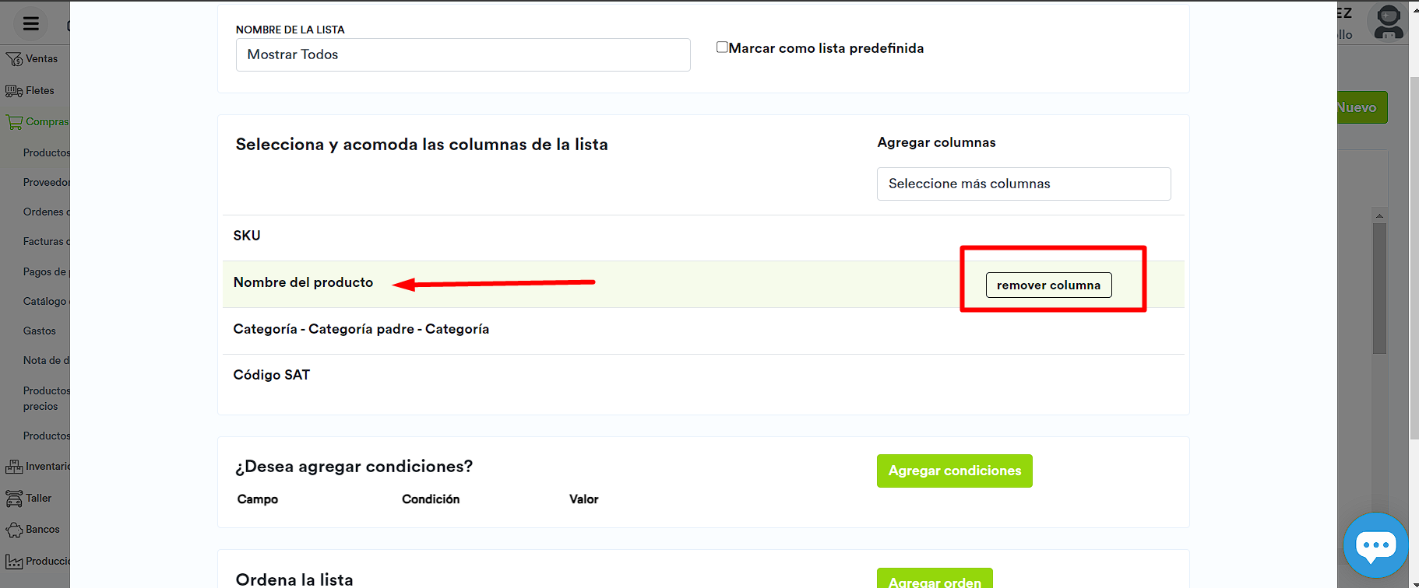Open the Inventario sidebar icon

point(14,467)
